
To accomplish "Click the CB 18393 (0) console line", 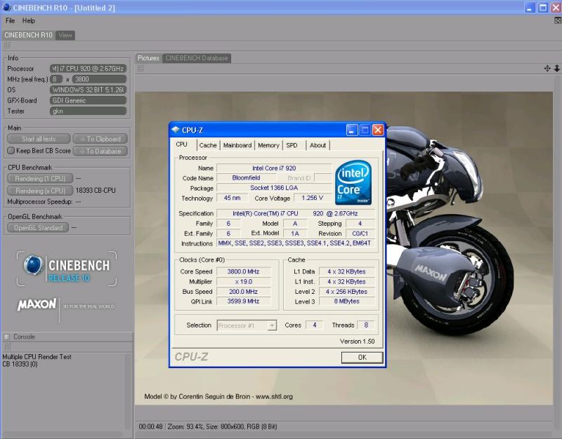I will [20, 364].
